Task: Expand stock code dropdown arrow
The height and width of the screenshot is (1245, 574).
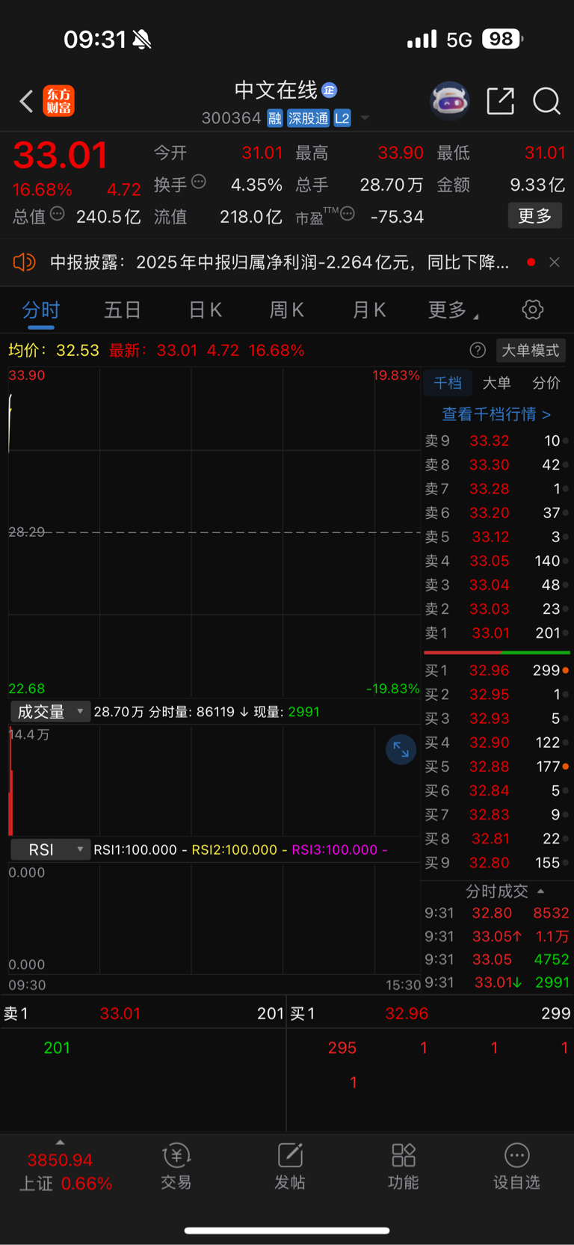Action: click(x=365, y=118)
